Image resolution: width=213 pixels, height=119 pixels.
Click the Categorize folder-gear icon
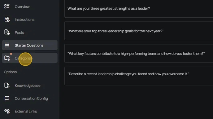tap(7, 58)
